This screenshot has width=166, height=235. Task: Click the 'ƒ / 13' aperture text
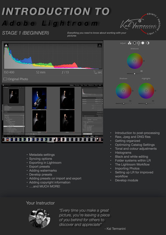click(65, 72)
